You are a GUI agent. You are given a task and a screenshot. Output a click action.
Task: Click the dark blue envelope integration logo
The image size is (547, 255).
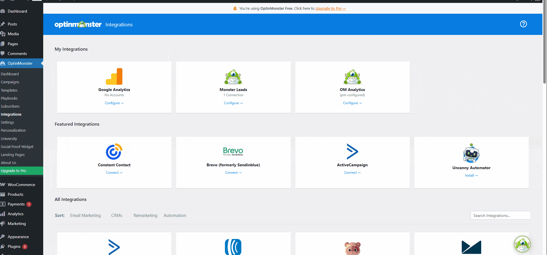pyautogui.click(x=471, y=247)
